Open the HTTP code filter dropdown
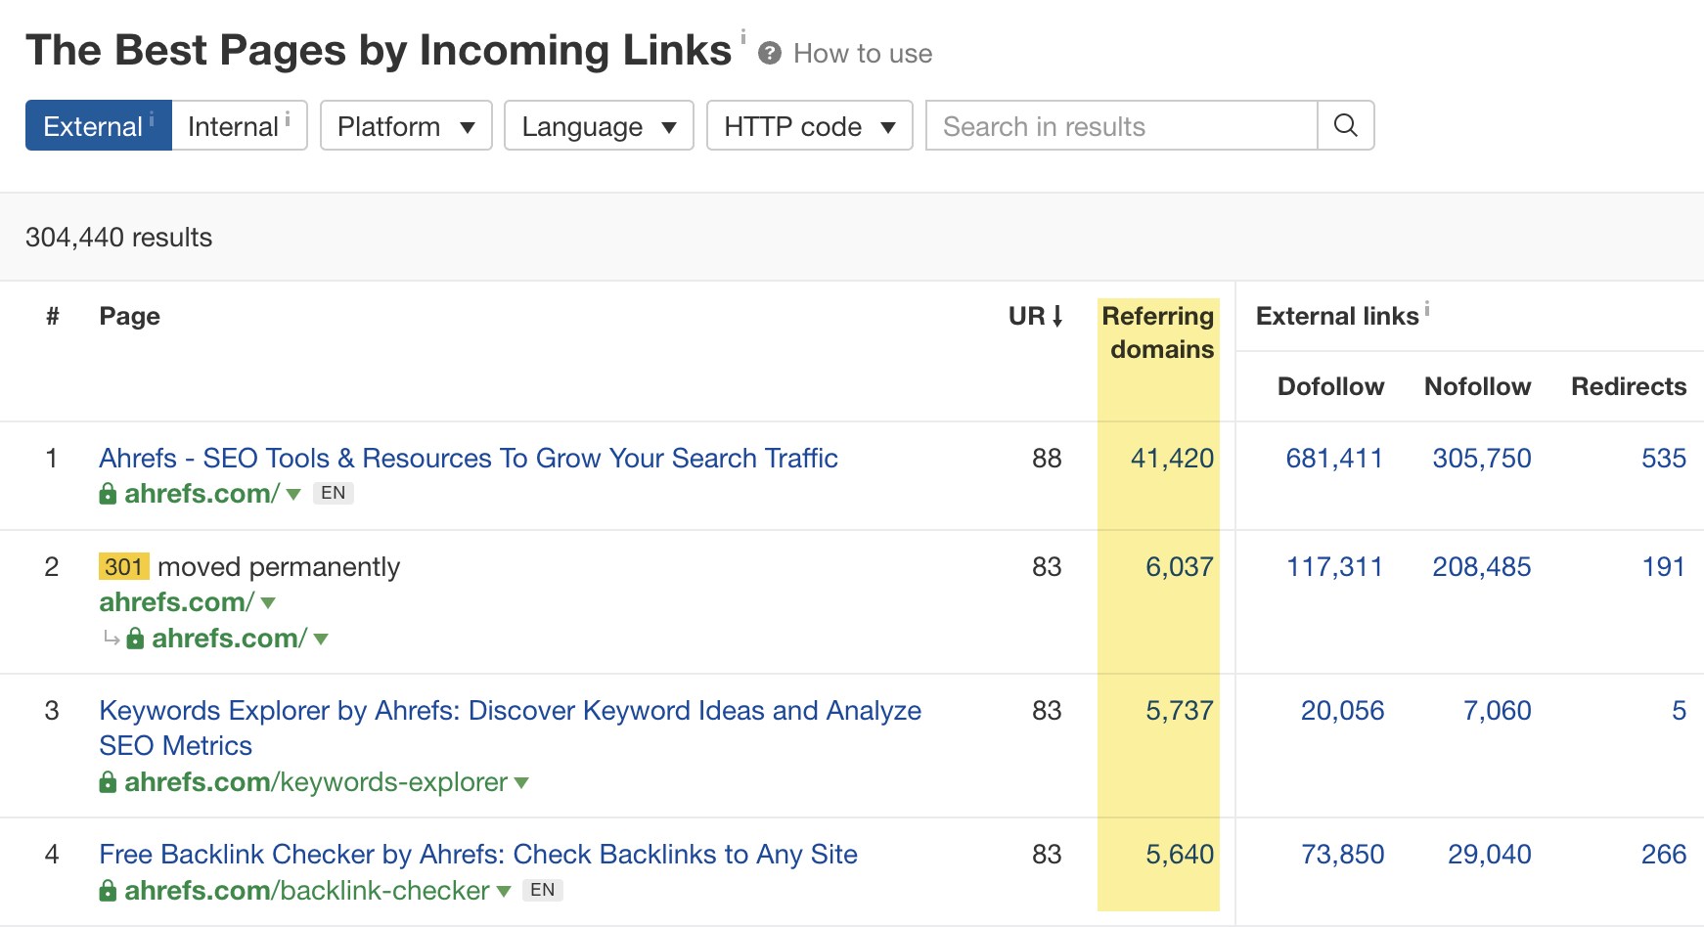This screenshot has height=927, width=1704. 809,125
